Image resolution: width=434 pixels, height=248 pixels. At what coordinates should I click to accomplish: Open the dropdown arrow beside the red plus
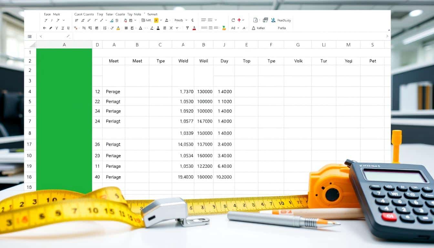[243, 20]
